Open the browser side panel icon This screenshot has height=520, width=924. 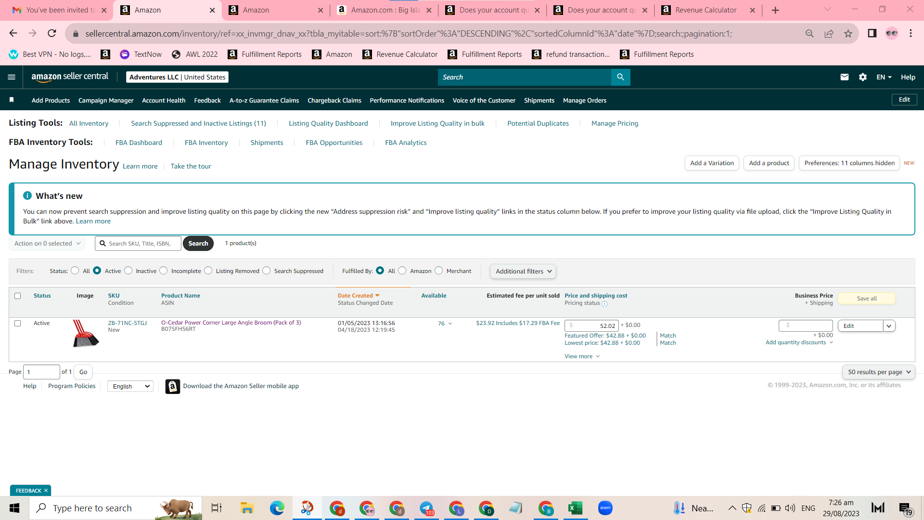872,33
